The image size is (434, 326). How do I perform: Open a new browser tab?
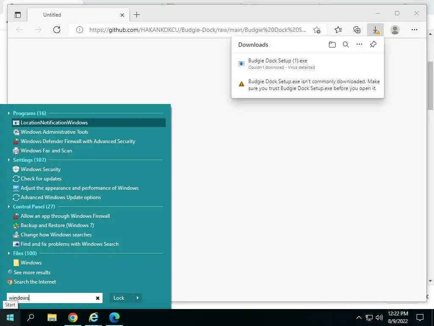pyautogui.click(x=136, y=15)
